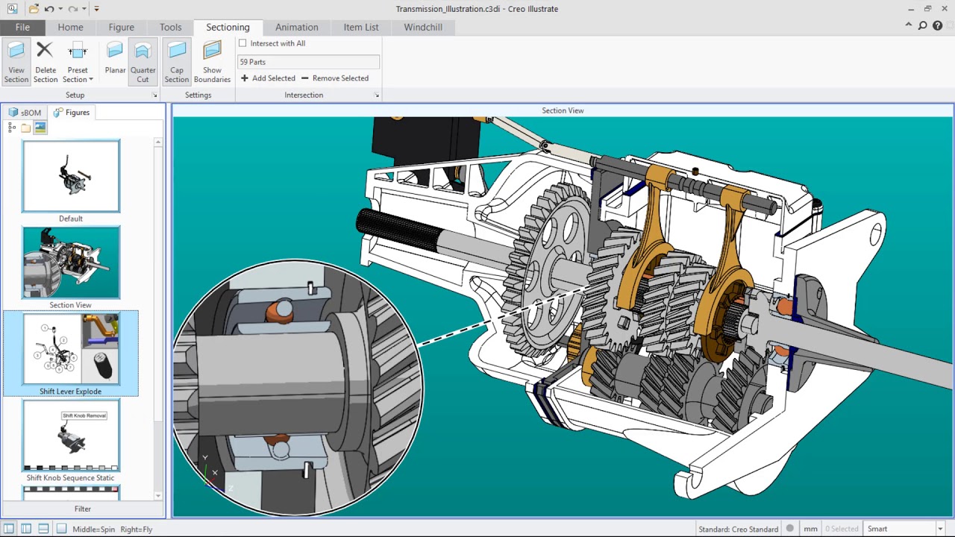Open the Intersection group dialog launcher
The width and height of the screenshot is (955, 537).
[377, 95]
